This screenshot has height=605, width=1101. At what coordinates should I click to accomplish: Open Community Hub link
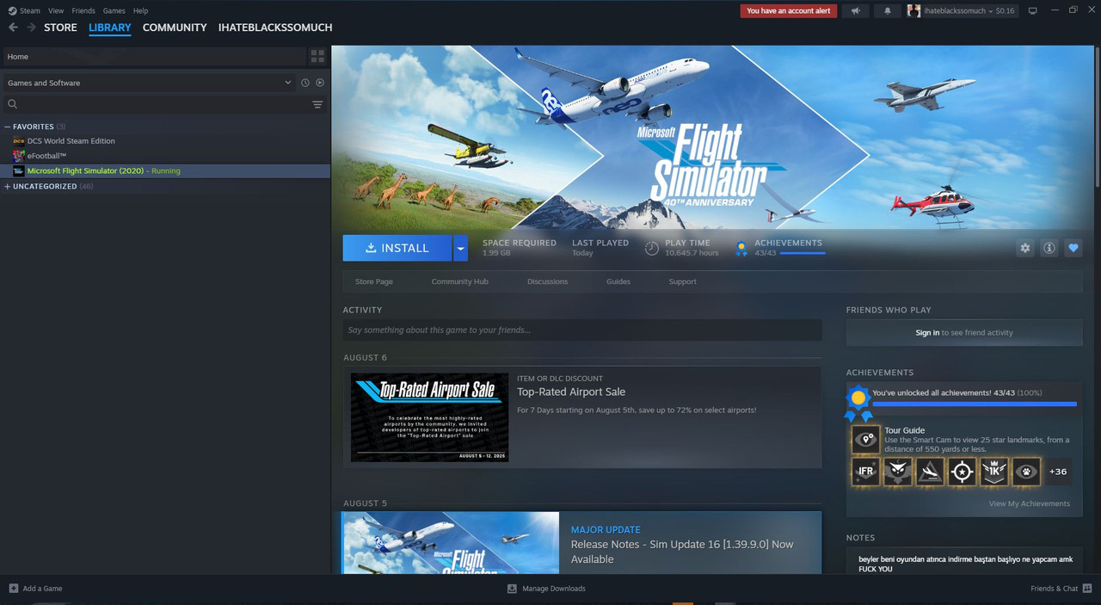click(459, 281)
